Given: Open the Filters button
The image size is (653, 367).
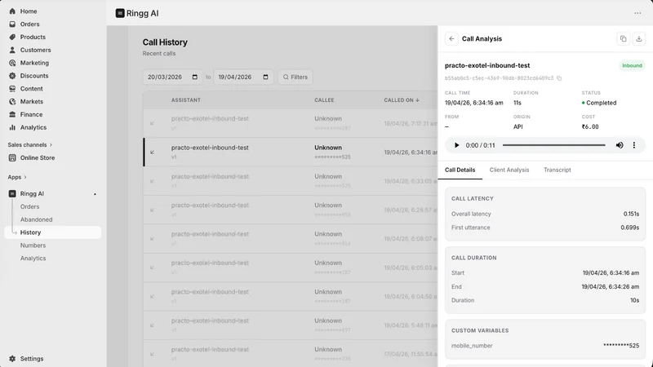Looking at the screenshot, I should click(x=295, y=77).
